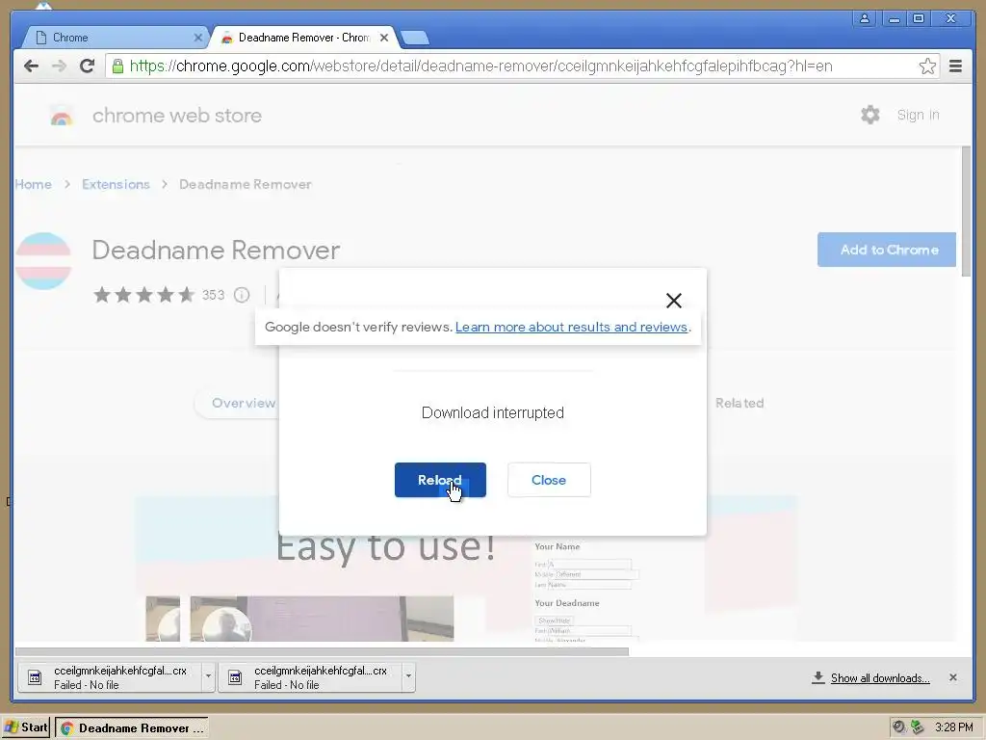Close the first Chrome tab

pyautogui.click(x=197, y=38)
